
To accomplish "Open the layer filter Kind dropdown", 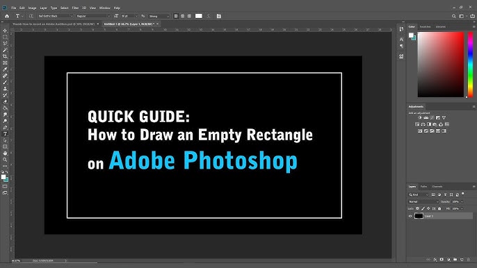I will click(419, 195).
